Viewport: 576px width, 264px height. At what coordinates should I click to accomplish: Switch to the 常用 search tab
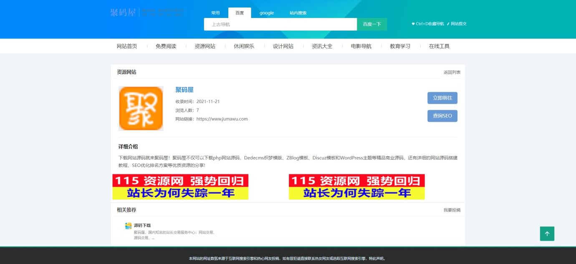click(215, 13)
